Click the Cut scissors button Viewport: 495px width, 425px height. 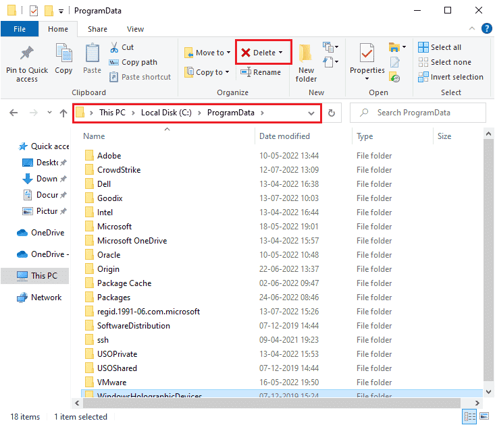[x=122, y=47]
